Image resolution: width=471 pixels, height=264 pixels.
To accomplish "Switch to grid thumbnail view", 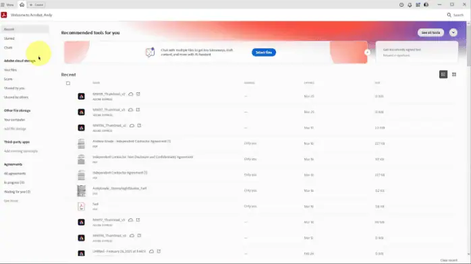I will (x=454, y=74).
